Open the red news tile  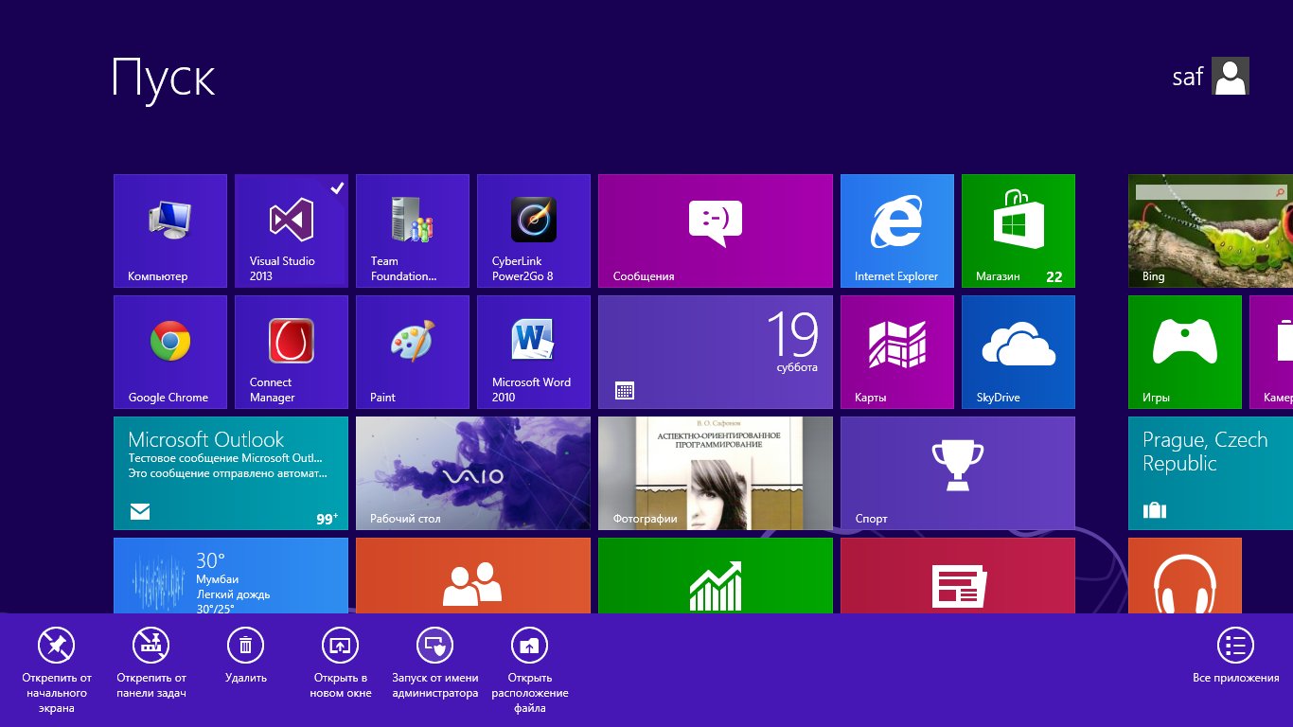pos(958,576)
